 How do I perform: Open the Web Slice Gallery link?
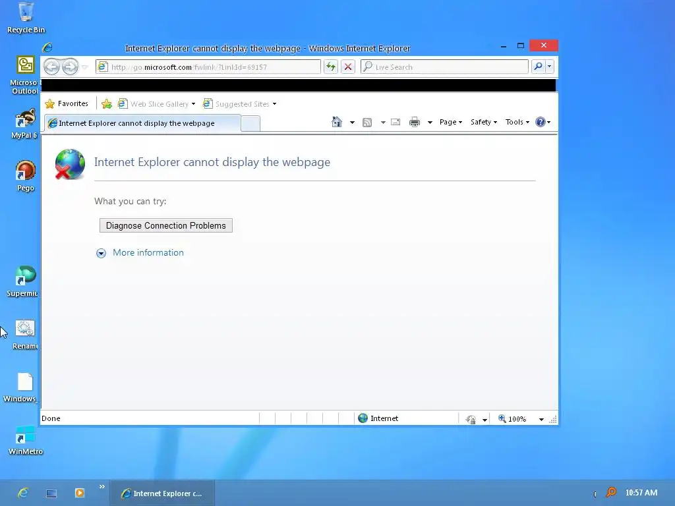(x=153, y=103)
